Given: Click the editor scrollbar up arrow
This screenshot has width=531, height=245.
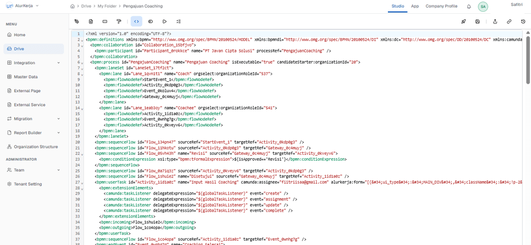Looking at the screenshot, I should 528,32.
